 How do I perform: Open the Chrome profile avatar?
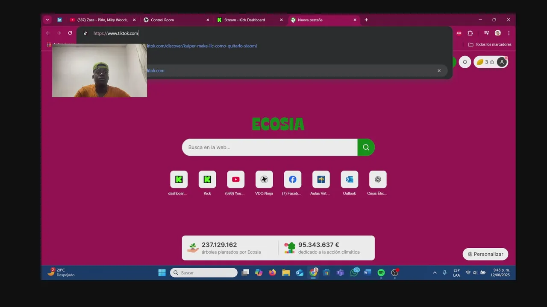coord(497,33)
